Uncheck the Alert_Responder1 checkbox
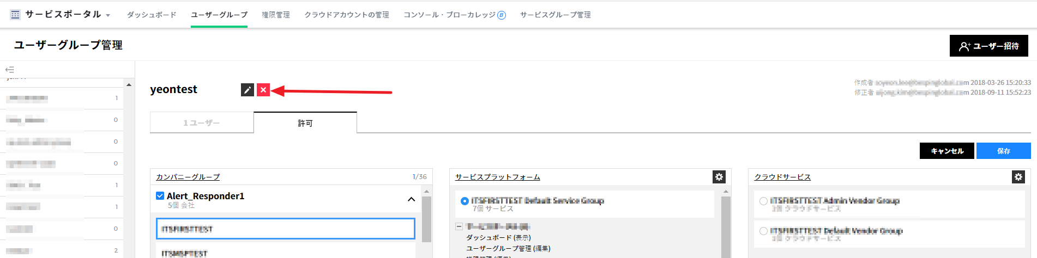1037x258 pixels. [x=160, y=196]
